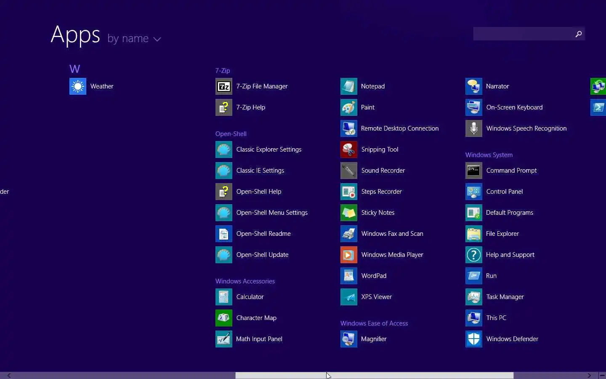Expand the 'by name' sort dropdown

pos(134,39)
